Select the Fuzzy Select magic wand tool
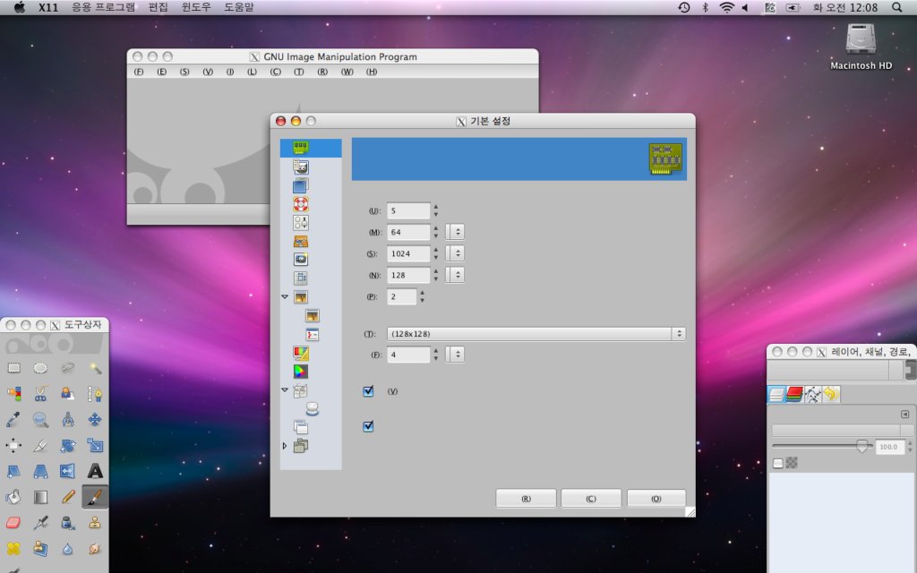The width and height of the screenshot is (917, 573). point(95,368)
